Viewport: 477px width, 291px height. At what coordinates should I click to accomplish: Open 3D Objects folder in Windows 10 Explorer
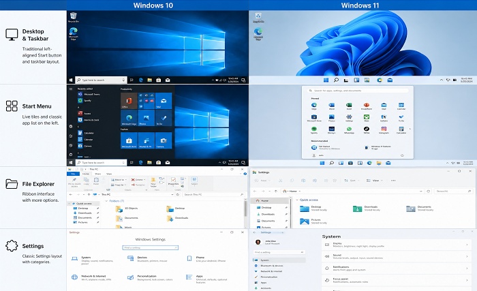(127, 209)
